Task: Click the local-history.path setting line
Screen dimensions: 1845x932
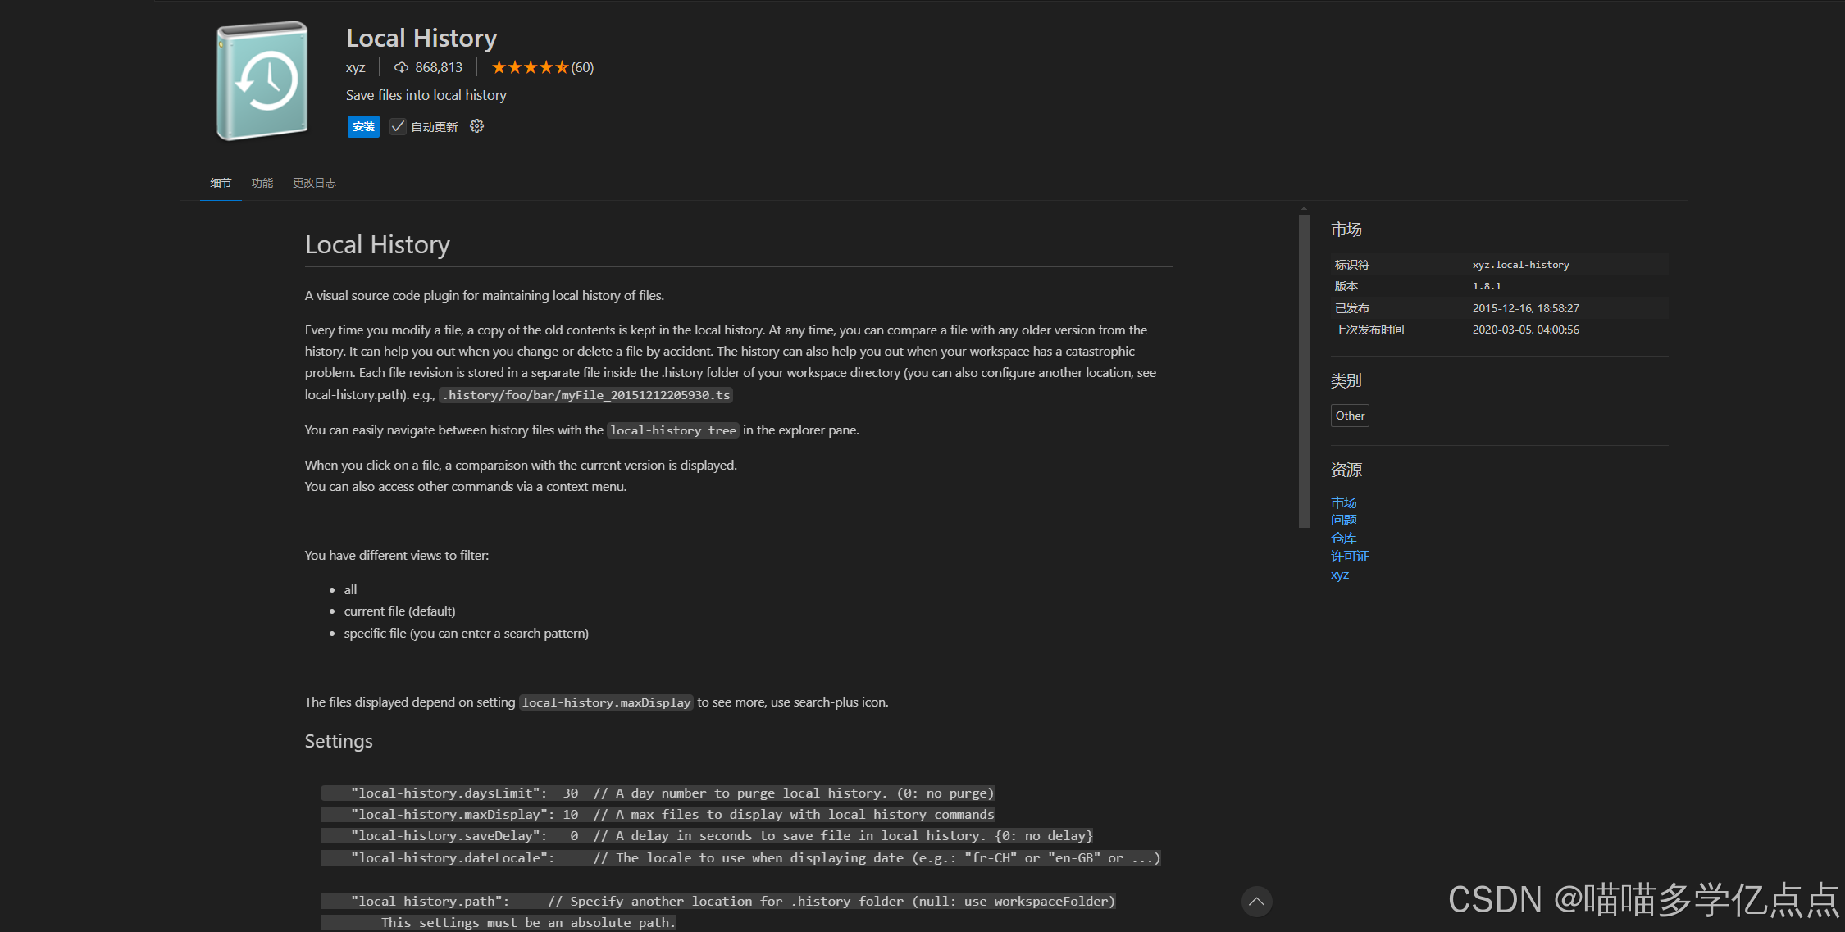Action: click(718, 902)
